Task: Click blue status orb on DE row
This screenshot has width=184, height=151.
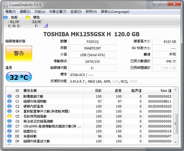Action: (9, 136)
